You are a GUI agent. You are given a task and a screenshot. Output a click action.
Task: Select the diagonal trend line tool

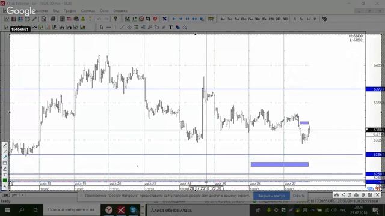[x=122, y=27]
